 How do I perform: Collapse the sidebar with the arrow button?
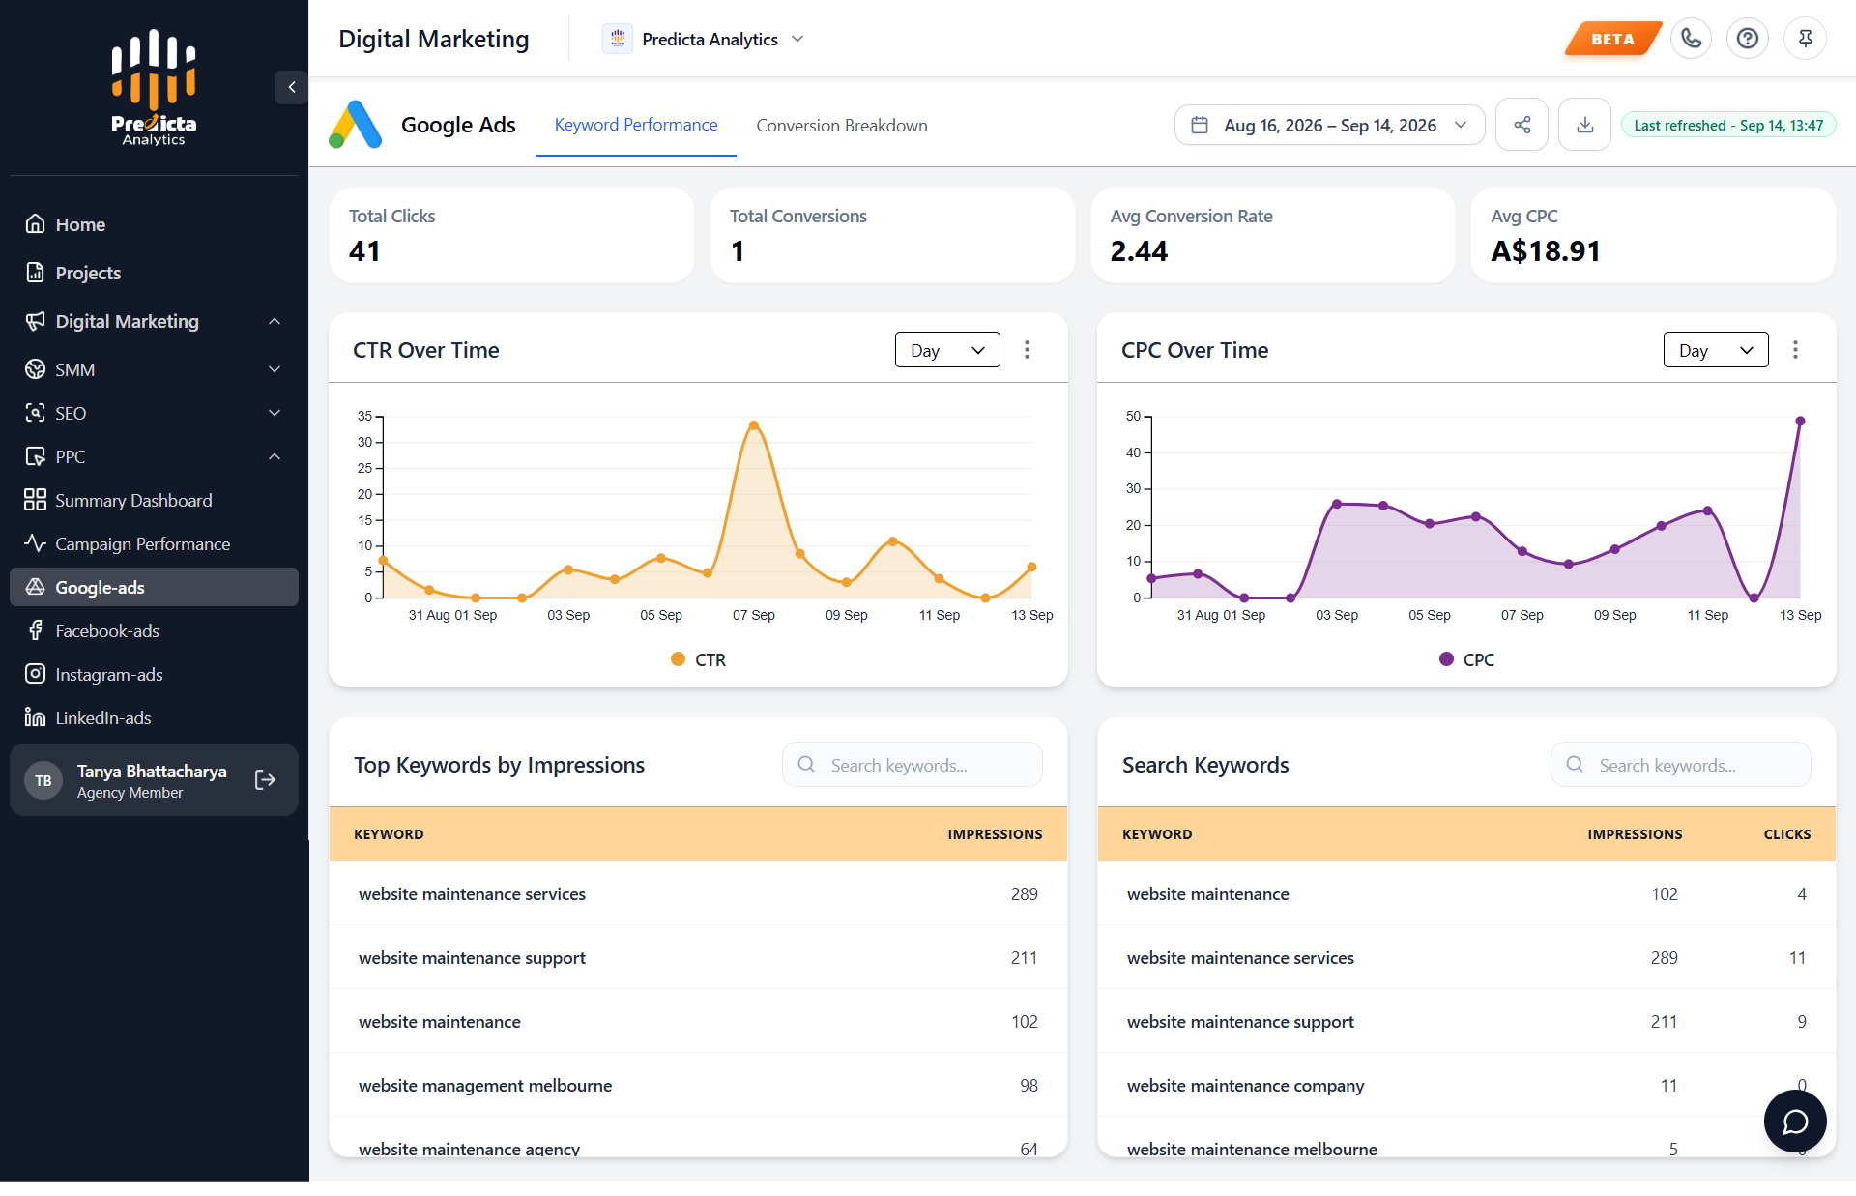pyautogui.click(x=291, y=87)
